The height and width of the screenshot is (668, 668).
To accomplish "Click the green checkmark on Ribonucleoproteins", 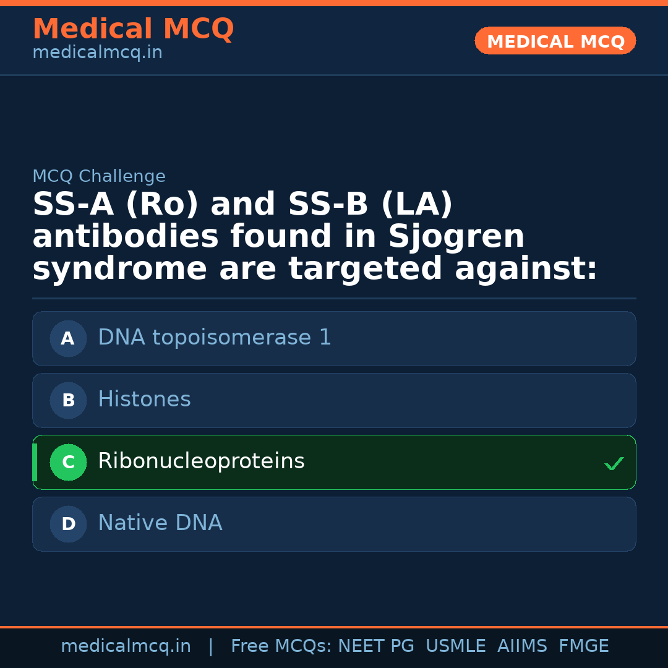I will [x=614, y=463].
